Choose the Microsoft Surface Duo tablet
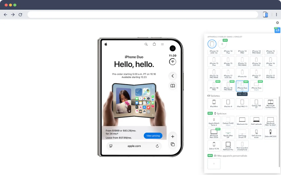This screenshot has height=175, width=281. (x=271, y=104)
